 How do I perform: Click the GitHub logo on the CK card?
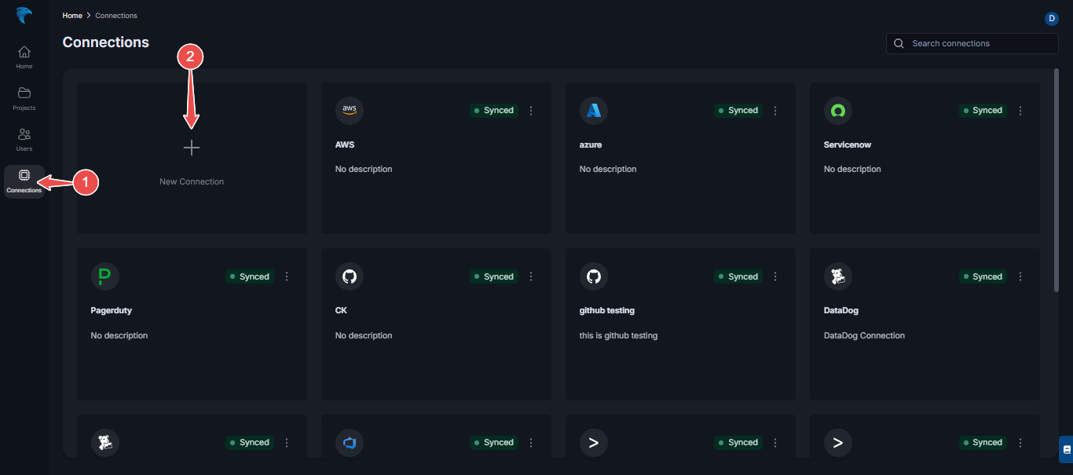coord(349,276)
